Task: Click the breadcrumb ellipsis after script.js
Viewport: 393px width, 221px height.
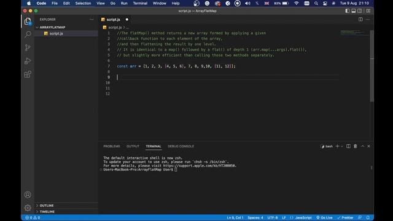Action: [128, 27]
